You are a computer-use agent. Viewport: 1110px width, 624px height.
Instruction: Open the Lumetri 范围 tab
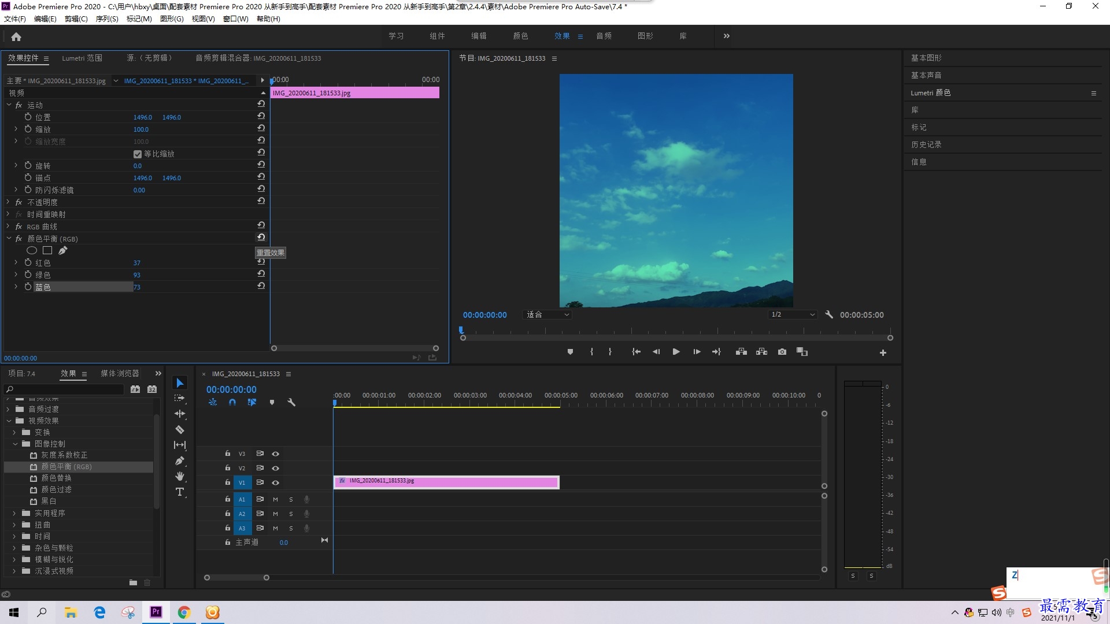point(82,58)
